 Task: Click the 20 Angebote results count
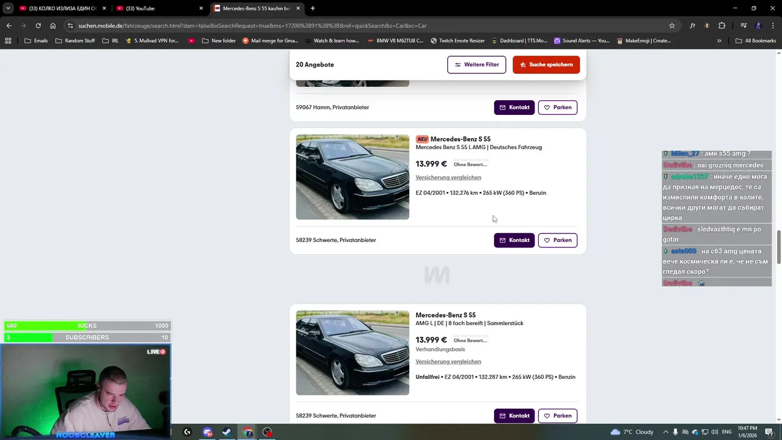click(x=315, y=65)
